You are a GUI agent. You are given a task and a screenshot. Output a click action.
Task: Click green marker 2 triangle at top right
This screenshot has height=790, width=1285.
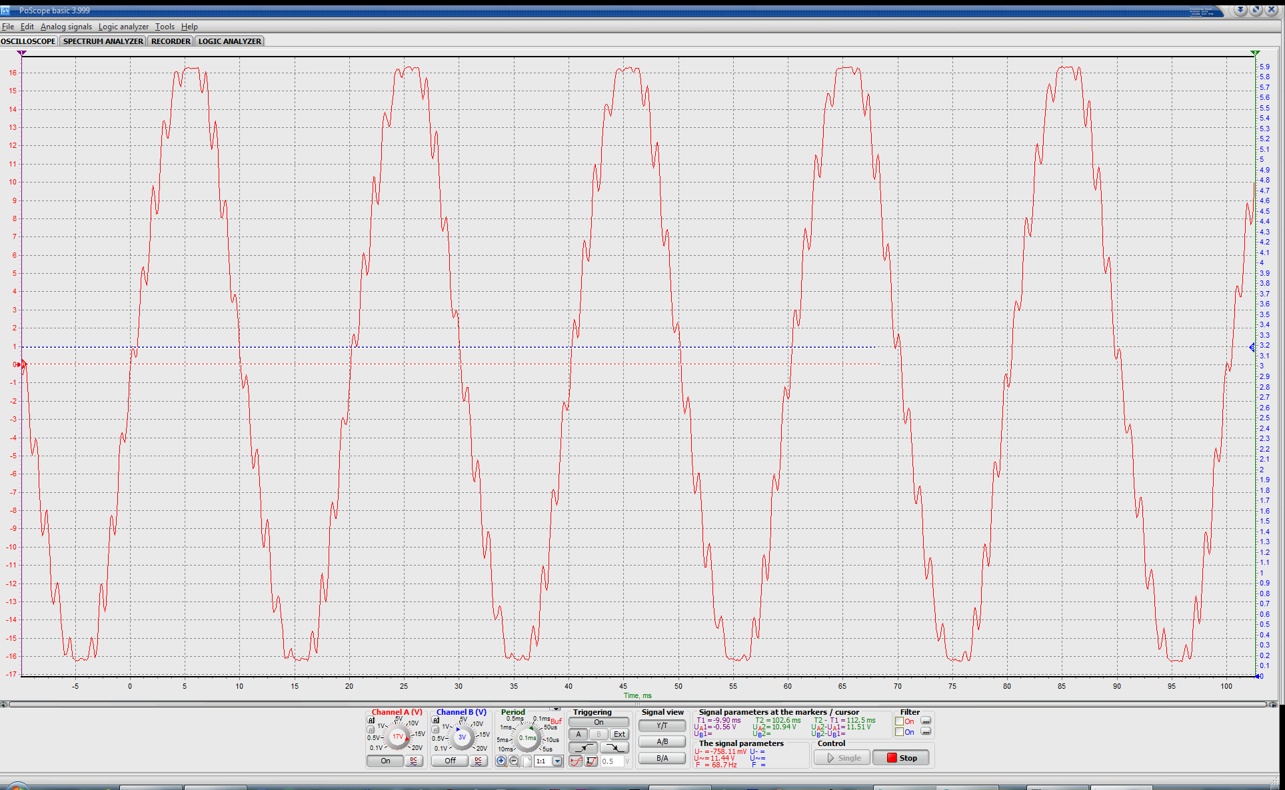tap(1255, 53)
